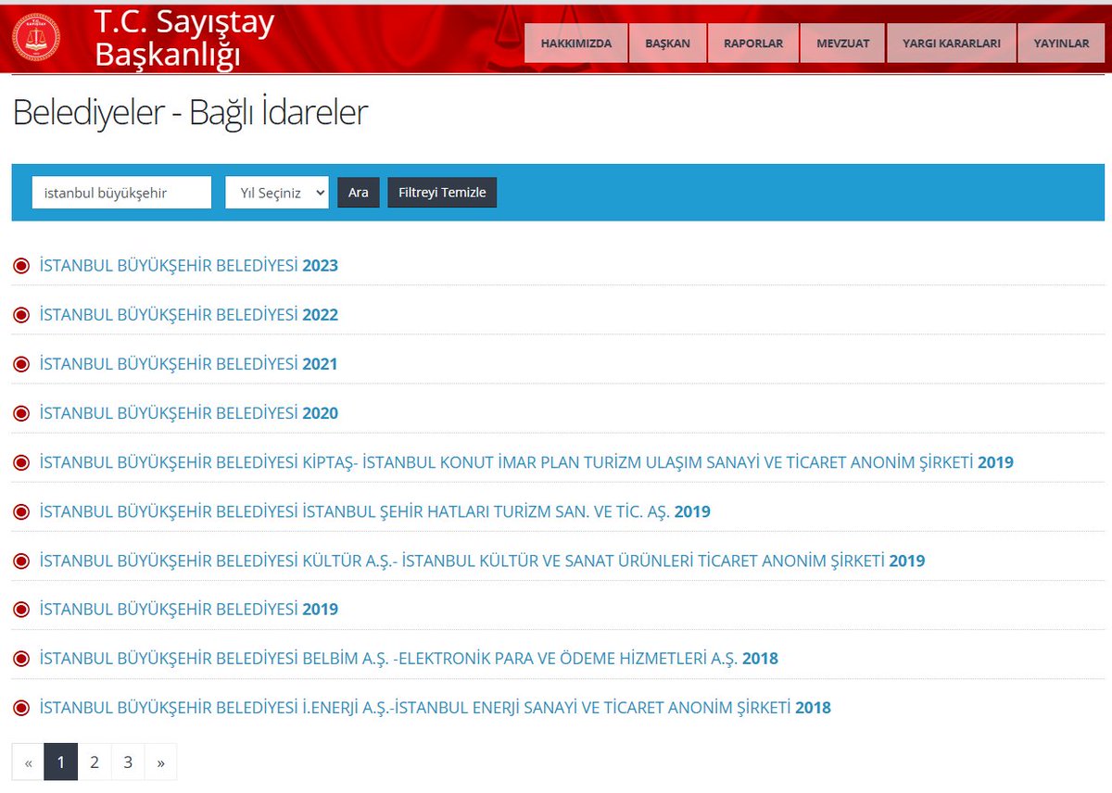Click the search field containing 'istanbul büyükşehir'
Image resolution: width=1112 pixels, height=793 pixels.
121,193
